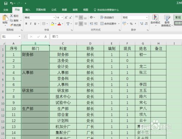The image size is (182, 139).
Task: Open the Font group dialog launcher
Action: [x=72, y=30]
